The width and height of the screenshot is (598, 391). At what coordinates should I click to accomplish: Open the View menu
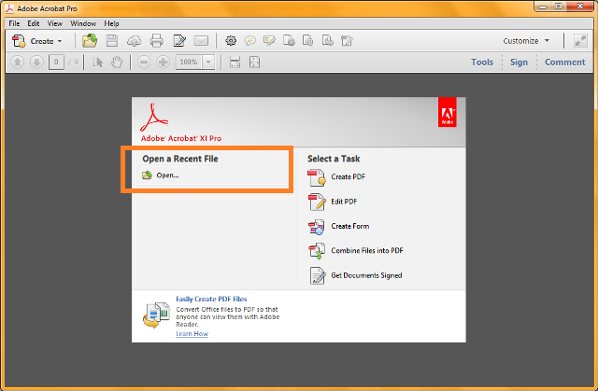54,23
